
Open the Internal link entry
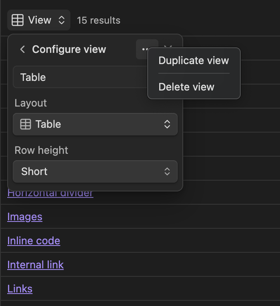point(35,265)
